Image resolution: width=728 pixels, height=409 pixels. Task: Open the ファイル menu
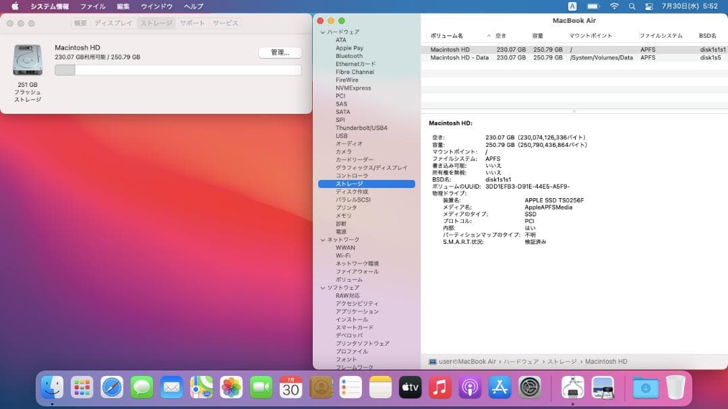coord(92,6)
